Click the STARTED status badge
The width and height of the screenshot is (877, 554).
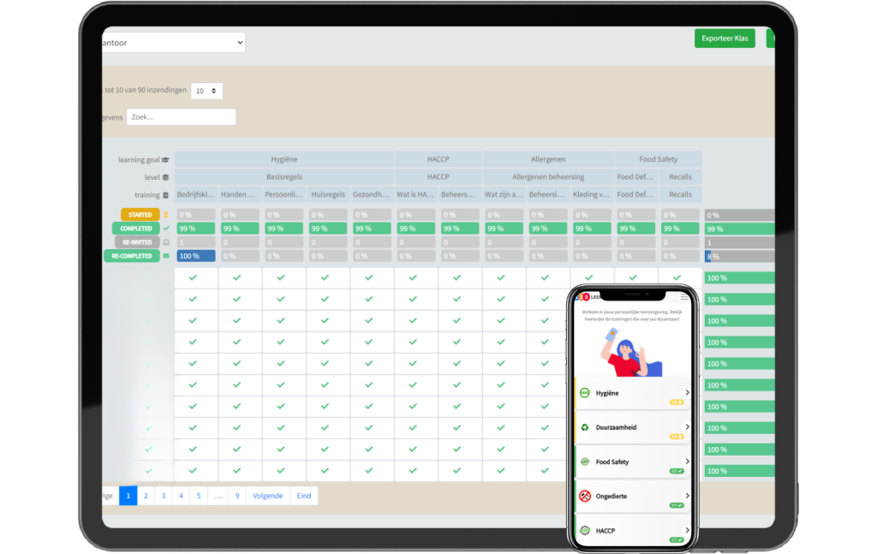click(140, 215)
